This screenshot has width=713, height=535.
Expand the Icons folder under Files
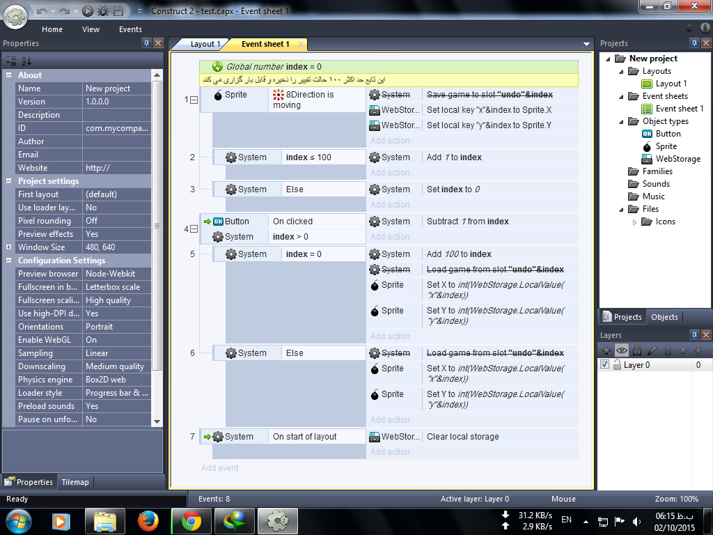[635, 222]
